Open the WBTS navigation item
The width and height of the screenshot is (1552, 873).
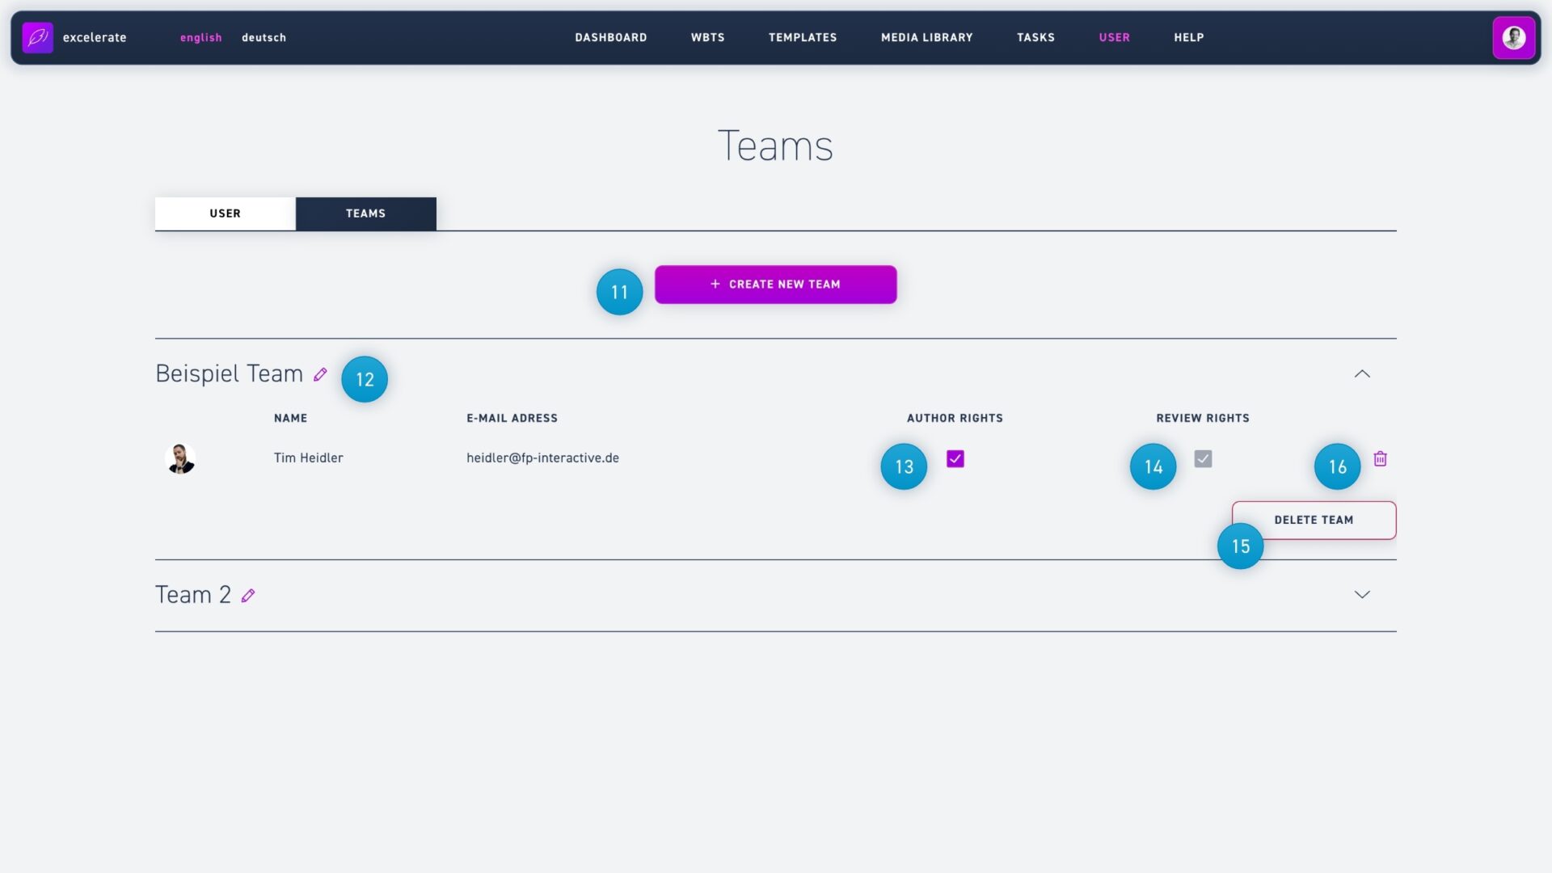(x=707, y=37)
